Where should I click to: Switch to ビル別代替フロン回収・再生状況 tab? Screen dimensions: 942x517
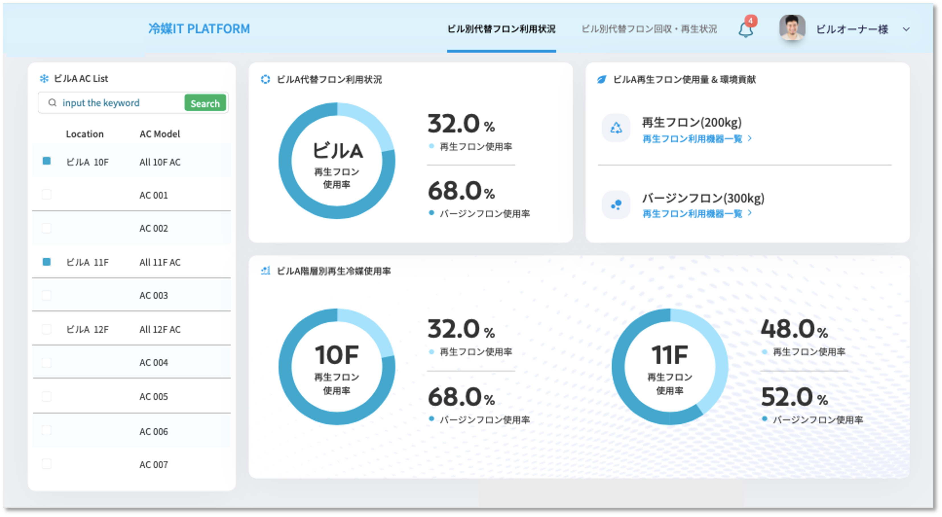(x=649, y=29)
